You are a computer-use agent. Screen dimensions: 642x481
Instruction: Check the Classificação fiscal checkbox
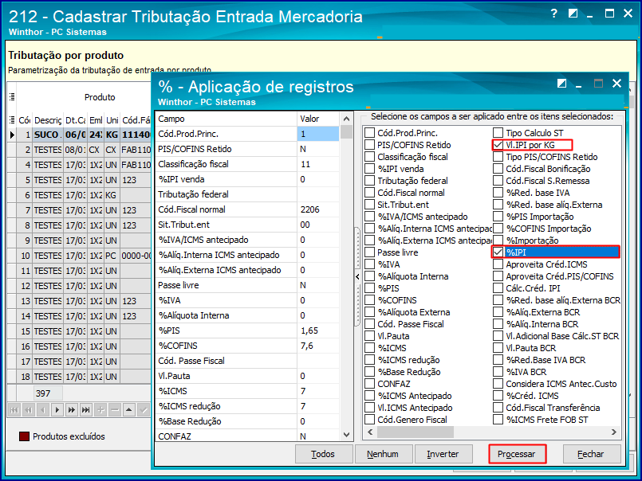click(370, 157)
